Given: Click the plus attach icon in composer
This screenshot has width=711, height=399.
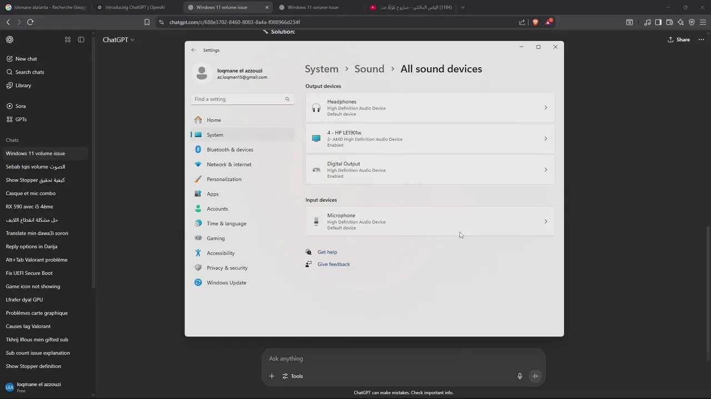Looking at the screenshot, I should coord(272,376).
